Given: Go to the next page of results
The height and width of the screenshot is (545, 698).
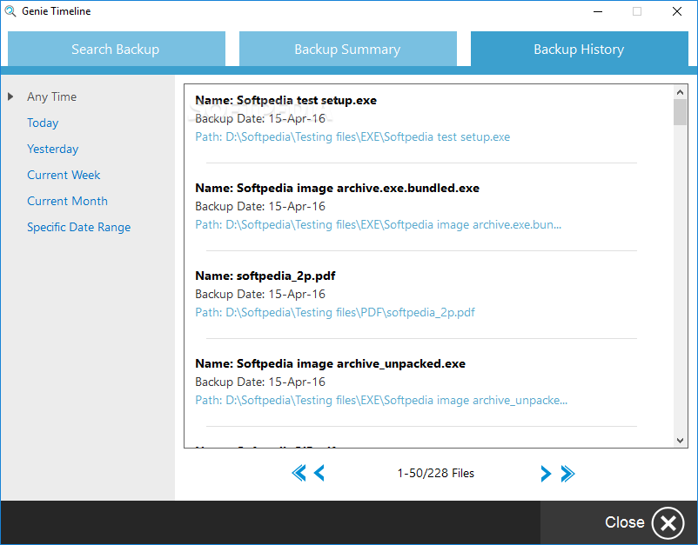Looking at the screenshot, I should click(546, 474).
